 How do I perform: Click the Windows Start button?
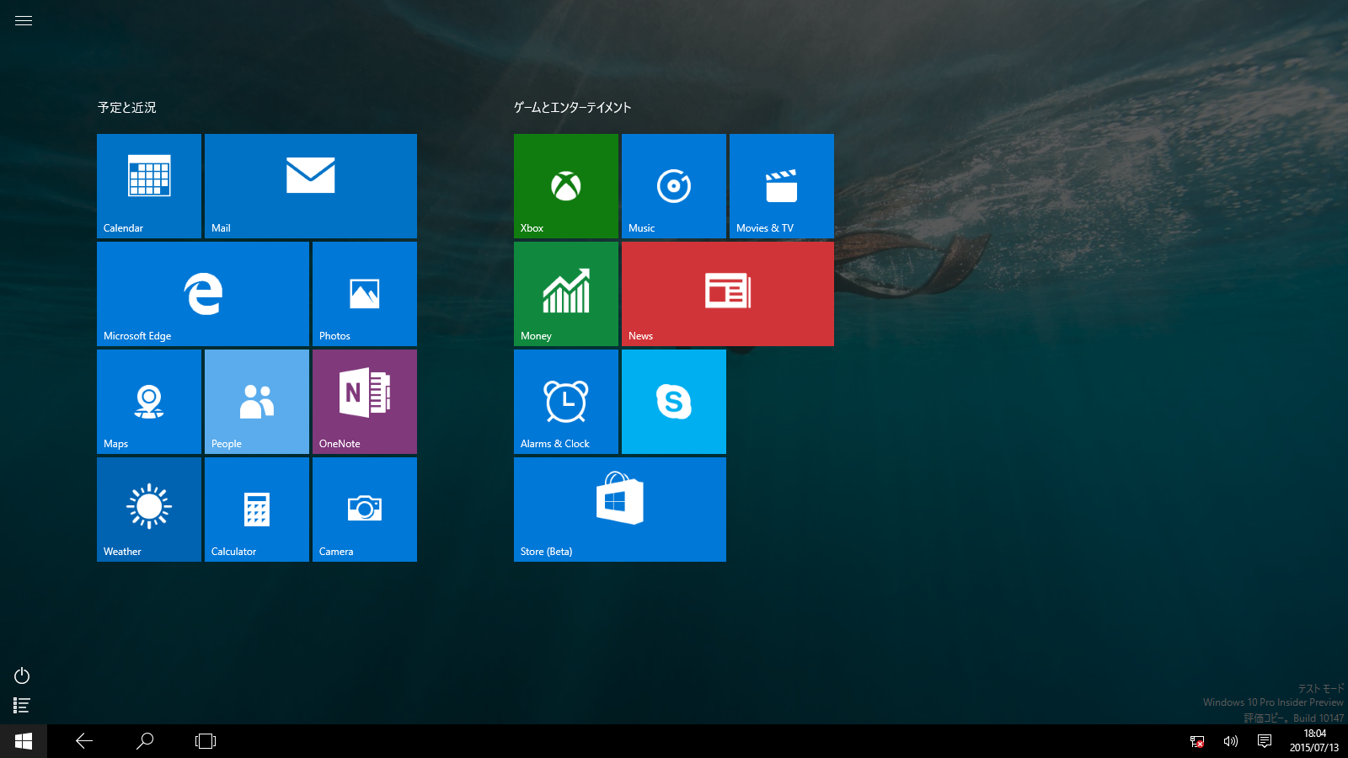24,741
